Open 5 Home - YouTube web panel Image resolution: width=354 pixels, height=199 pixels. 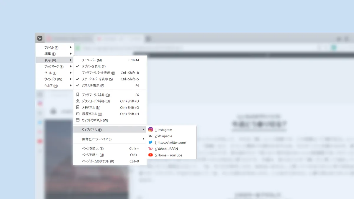point(171,155)
